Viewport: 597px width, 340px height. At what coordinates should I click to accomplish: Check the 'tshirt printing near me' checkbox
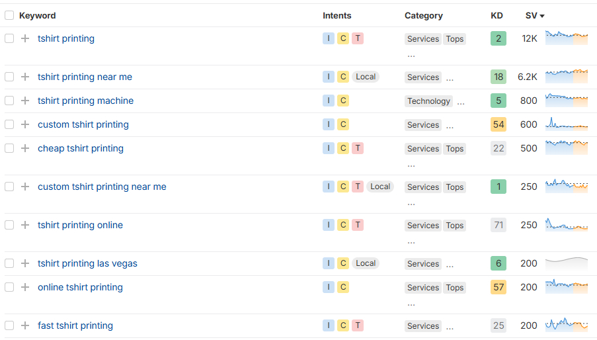(9, 77)
